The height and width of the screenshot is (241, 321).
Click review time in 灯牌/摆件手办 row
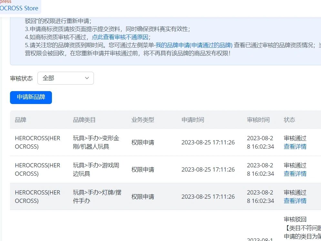[260, 196]
